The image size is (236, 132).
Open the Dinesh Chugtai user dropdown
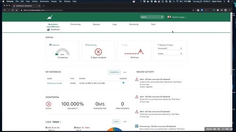click(x=179, y=17)
